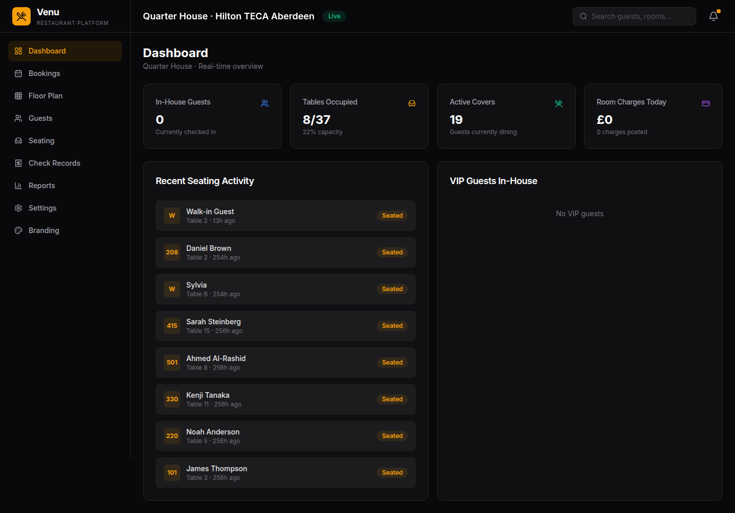Click the W avatar next to Sylvia
The width and height of the screenshot is (735, 513).
(172, 289)
